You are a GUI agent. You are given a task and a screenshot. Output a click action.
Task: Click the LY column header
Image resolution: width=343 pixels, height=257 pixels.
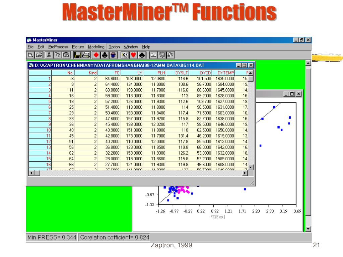[132, 73]
